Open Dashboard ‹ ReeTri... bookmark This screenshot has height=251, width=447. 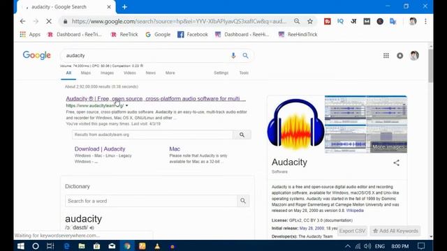75,34
